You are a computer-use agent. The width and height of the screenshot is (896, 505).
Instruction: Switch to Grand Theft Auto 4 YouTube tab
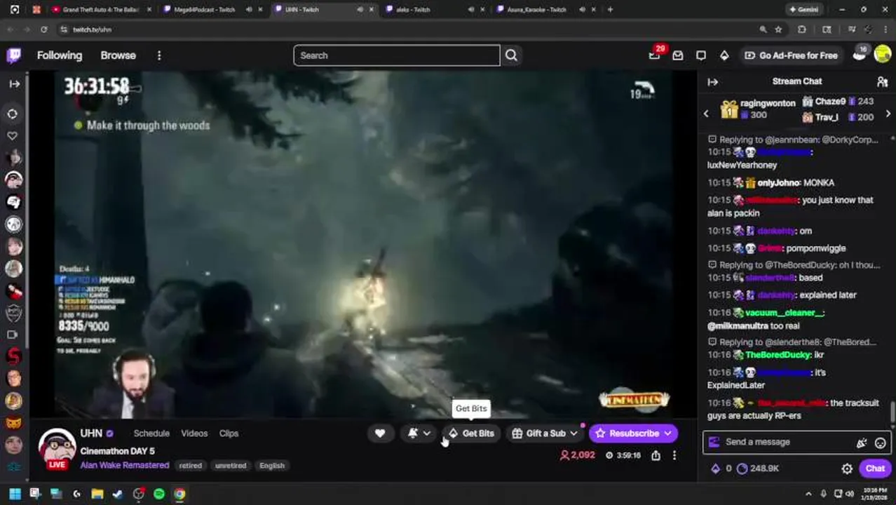(x=100, y=10)
